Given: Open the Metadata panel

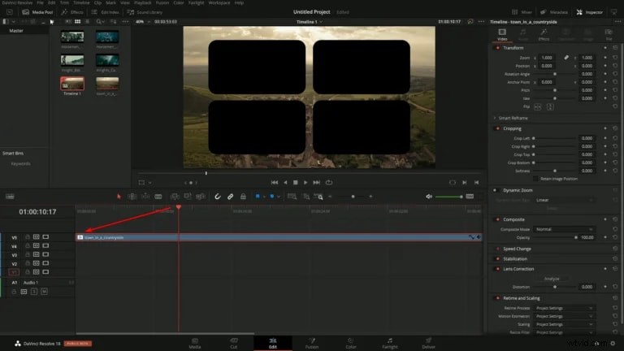Looking at the screenshot, I should pyautogui.click(x=554, y=12).
